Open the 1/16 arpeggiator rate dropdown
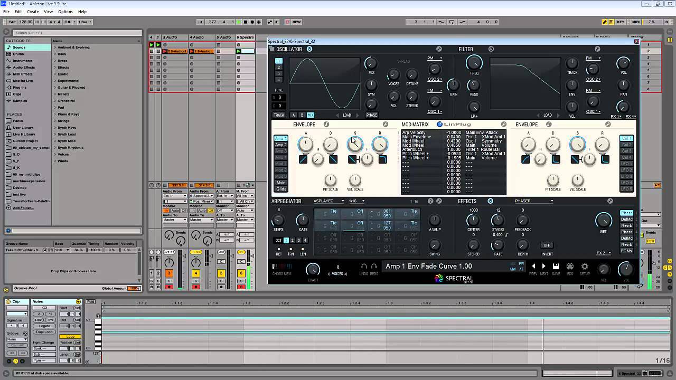The height and width of the screenshot is (380, 676). (356, 201)
